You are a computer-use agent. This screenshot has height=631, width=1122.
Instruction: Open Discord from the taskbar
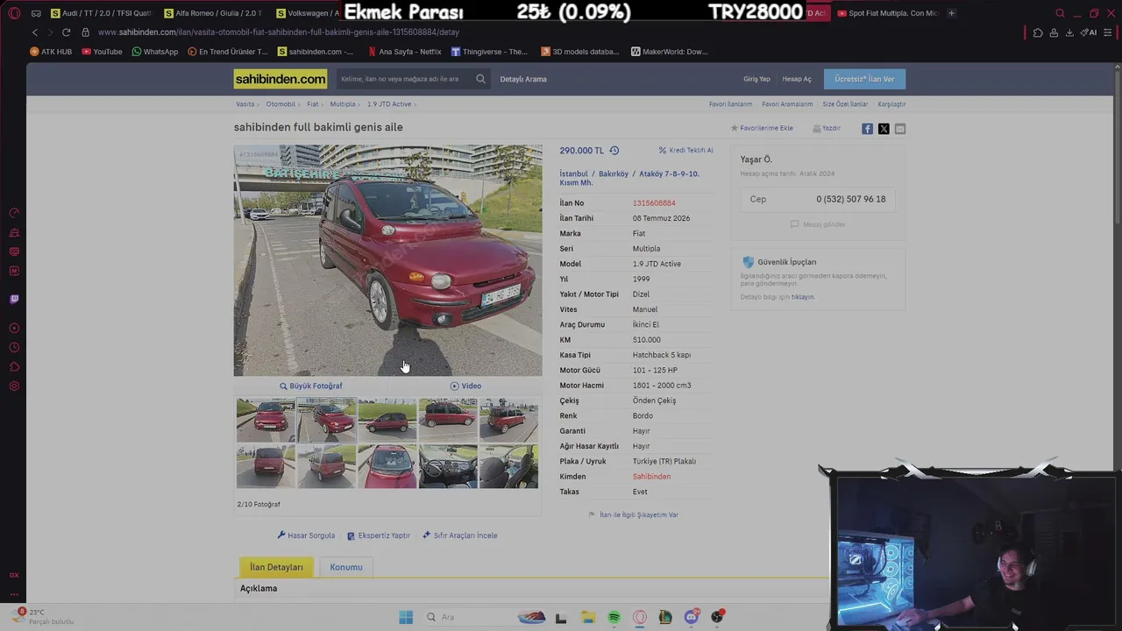[692, 617]
